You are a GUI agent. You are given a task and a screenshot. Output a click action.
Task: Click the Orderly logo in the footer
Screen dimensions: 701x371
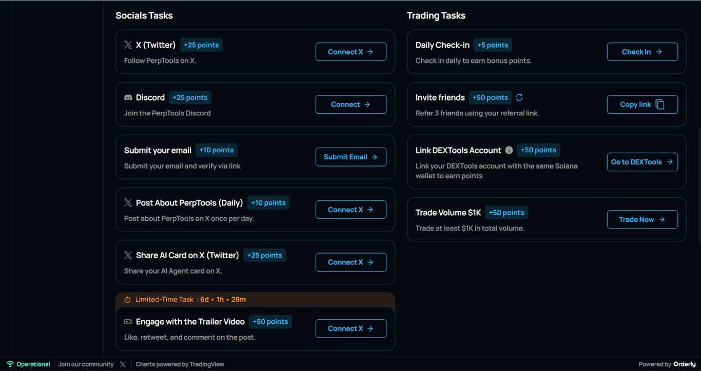pos(685,364)
